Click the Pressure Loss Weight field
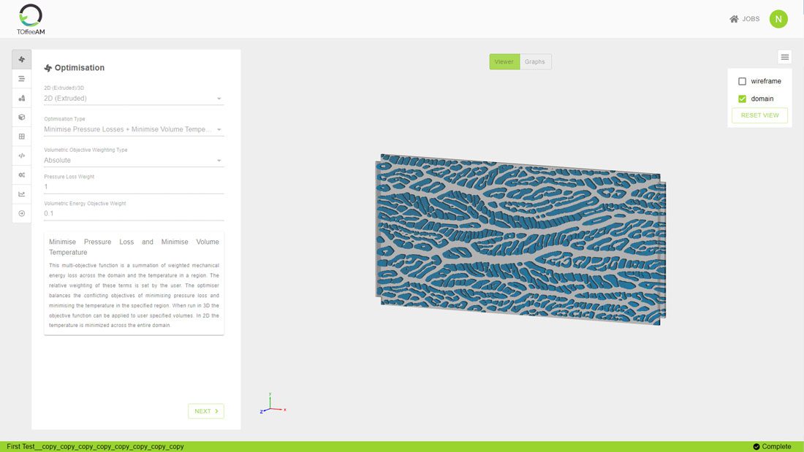The width and height of the screenshot is (804, 452). 133,186
